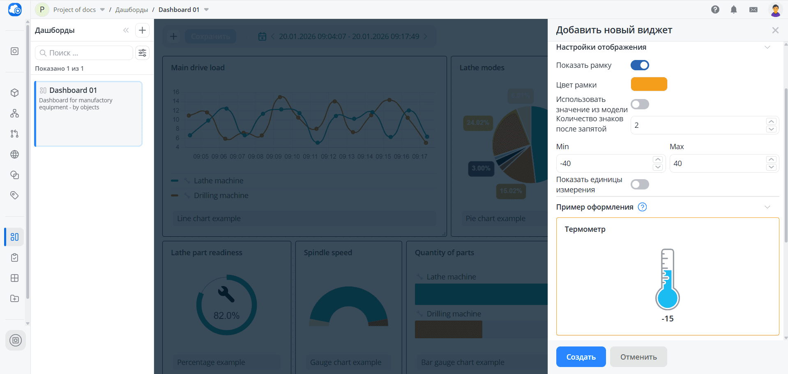Collapse the Настройки отображения section

tap(767, 47)
